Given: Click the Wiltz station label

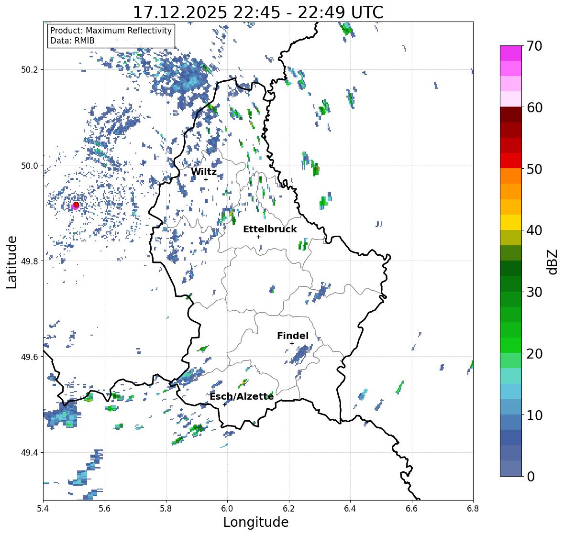Looking at the screenshot, I should click(x=204, y=172).
